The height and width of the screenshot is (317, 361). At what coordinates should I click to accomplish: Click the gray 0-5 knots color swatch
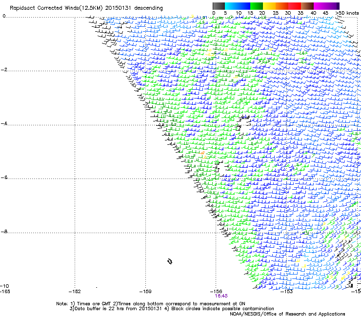pyautogui.click(x=219, y=6)
